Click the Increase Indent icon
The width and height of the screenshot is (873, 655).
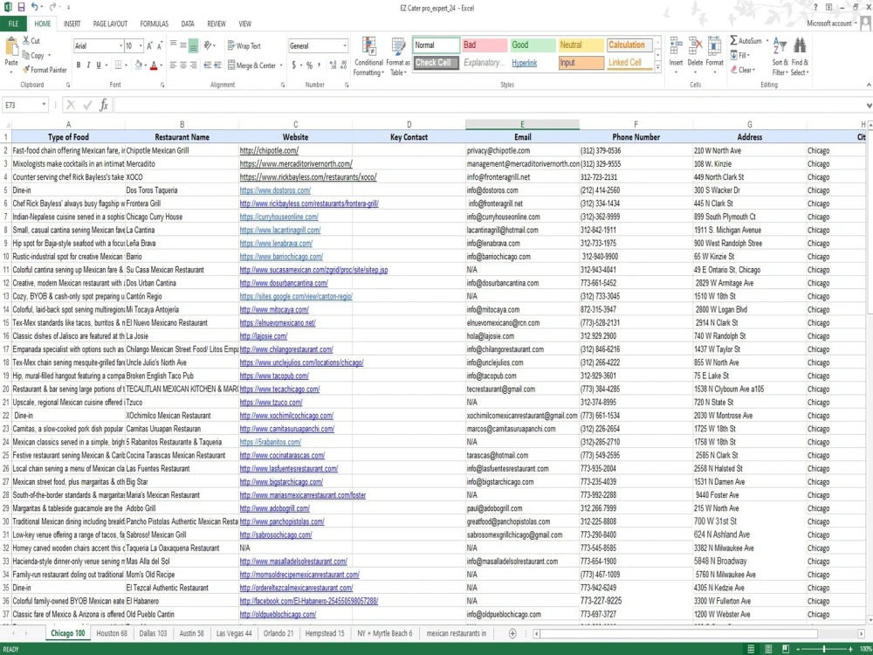click(x=217, y=65)
